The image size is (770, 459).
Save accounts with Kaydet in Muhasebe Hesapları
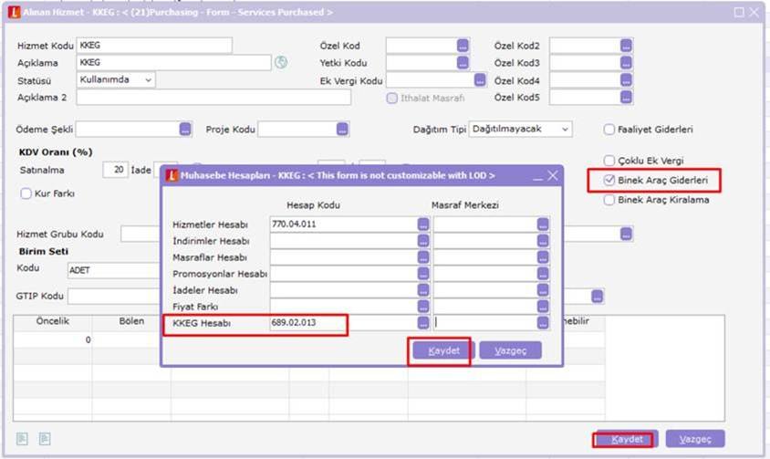444,351
